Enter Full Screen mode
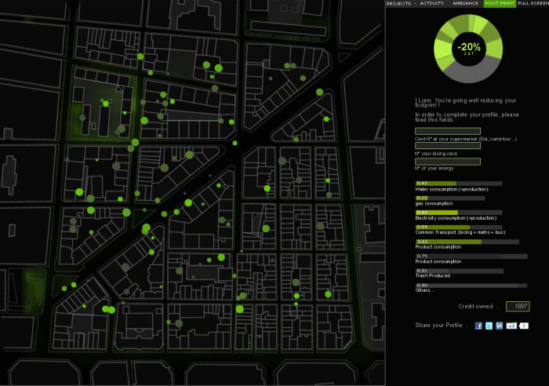This screenshot has width=549, height=386. (x=533, y=3)
